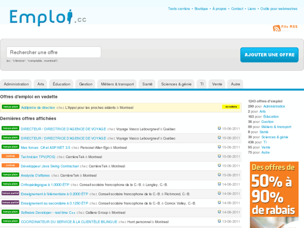Click Santé link in sidebar counts

point(264,132)
